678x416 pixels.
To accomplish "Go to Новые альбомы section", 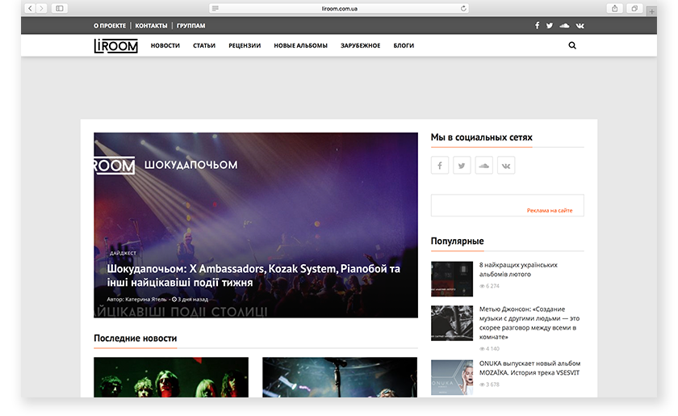I will click(300, 46).
